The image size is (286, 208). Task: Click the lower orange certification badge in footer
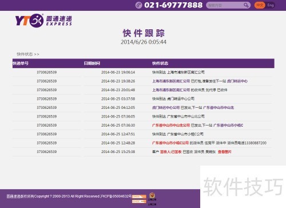coord(139,202)
